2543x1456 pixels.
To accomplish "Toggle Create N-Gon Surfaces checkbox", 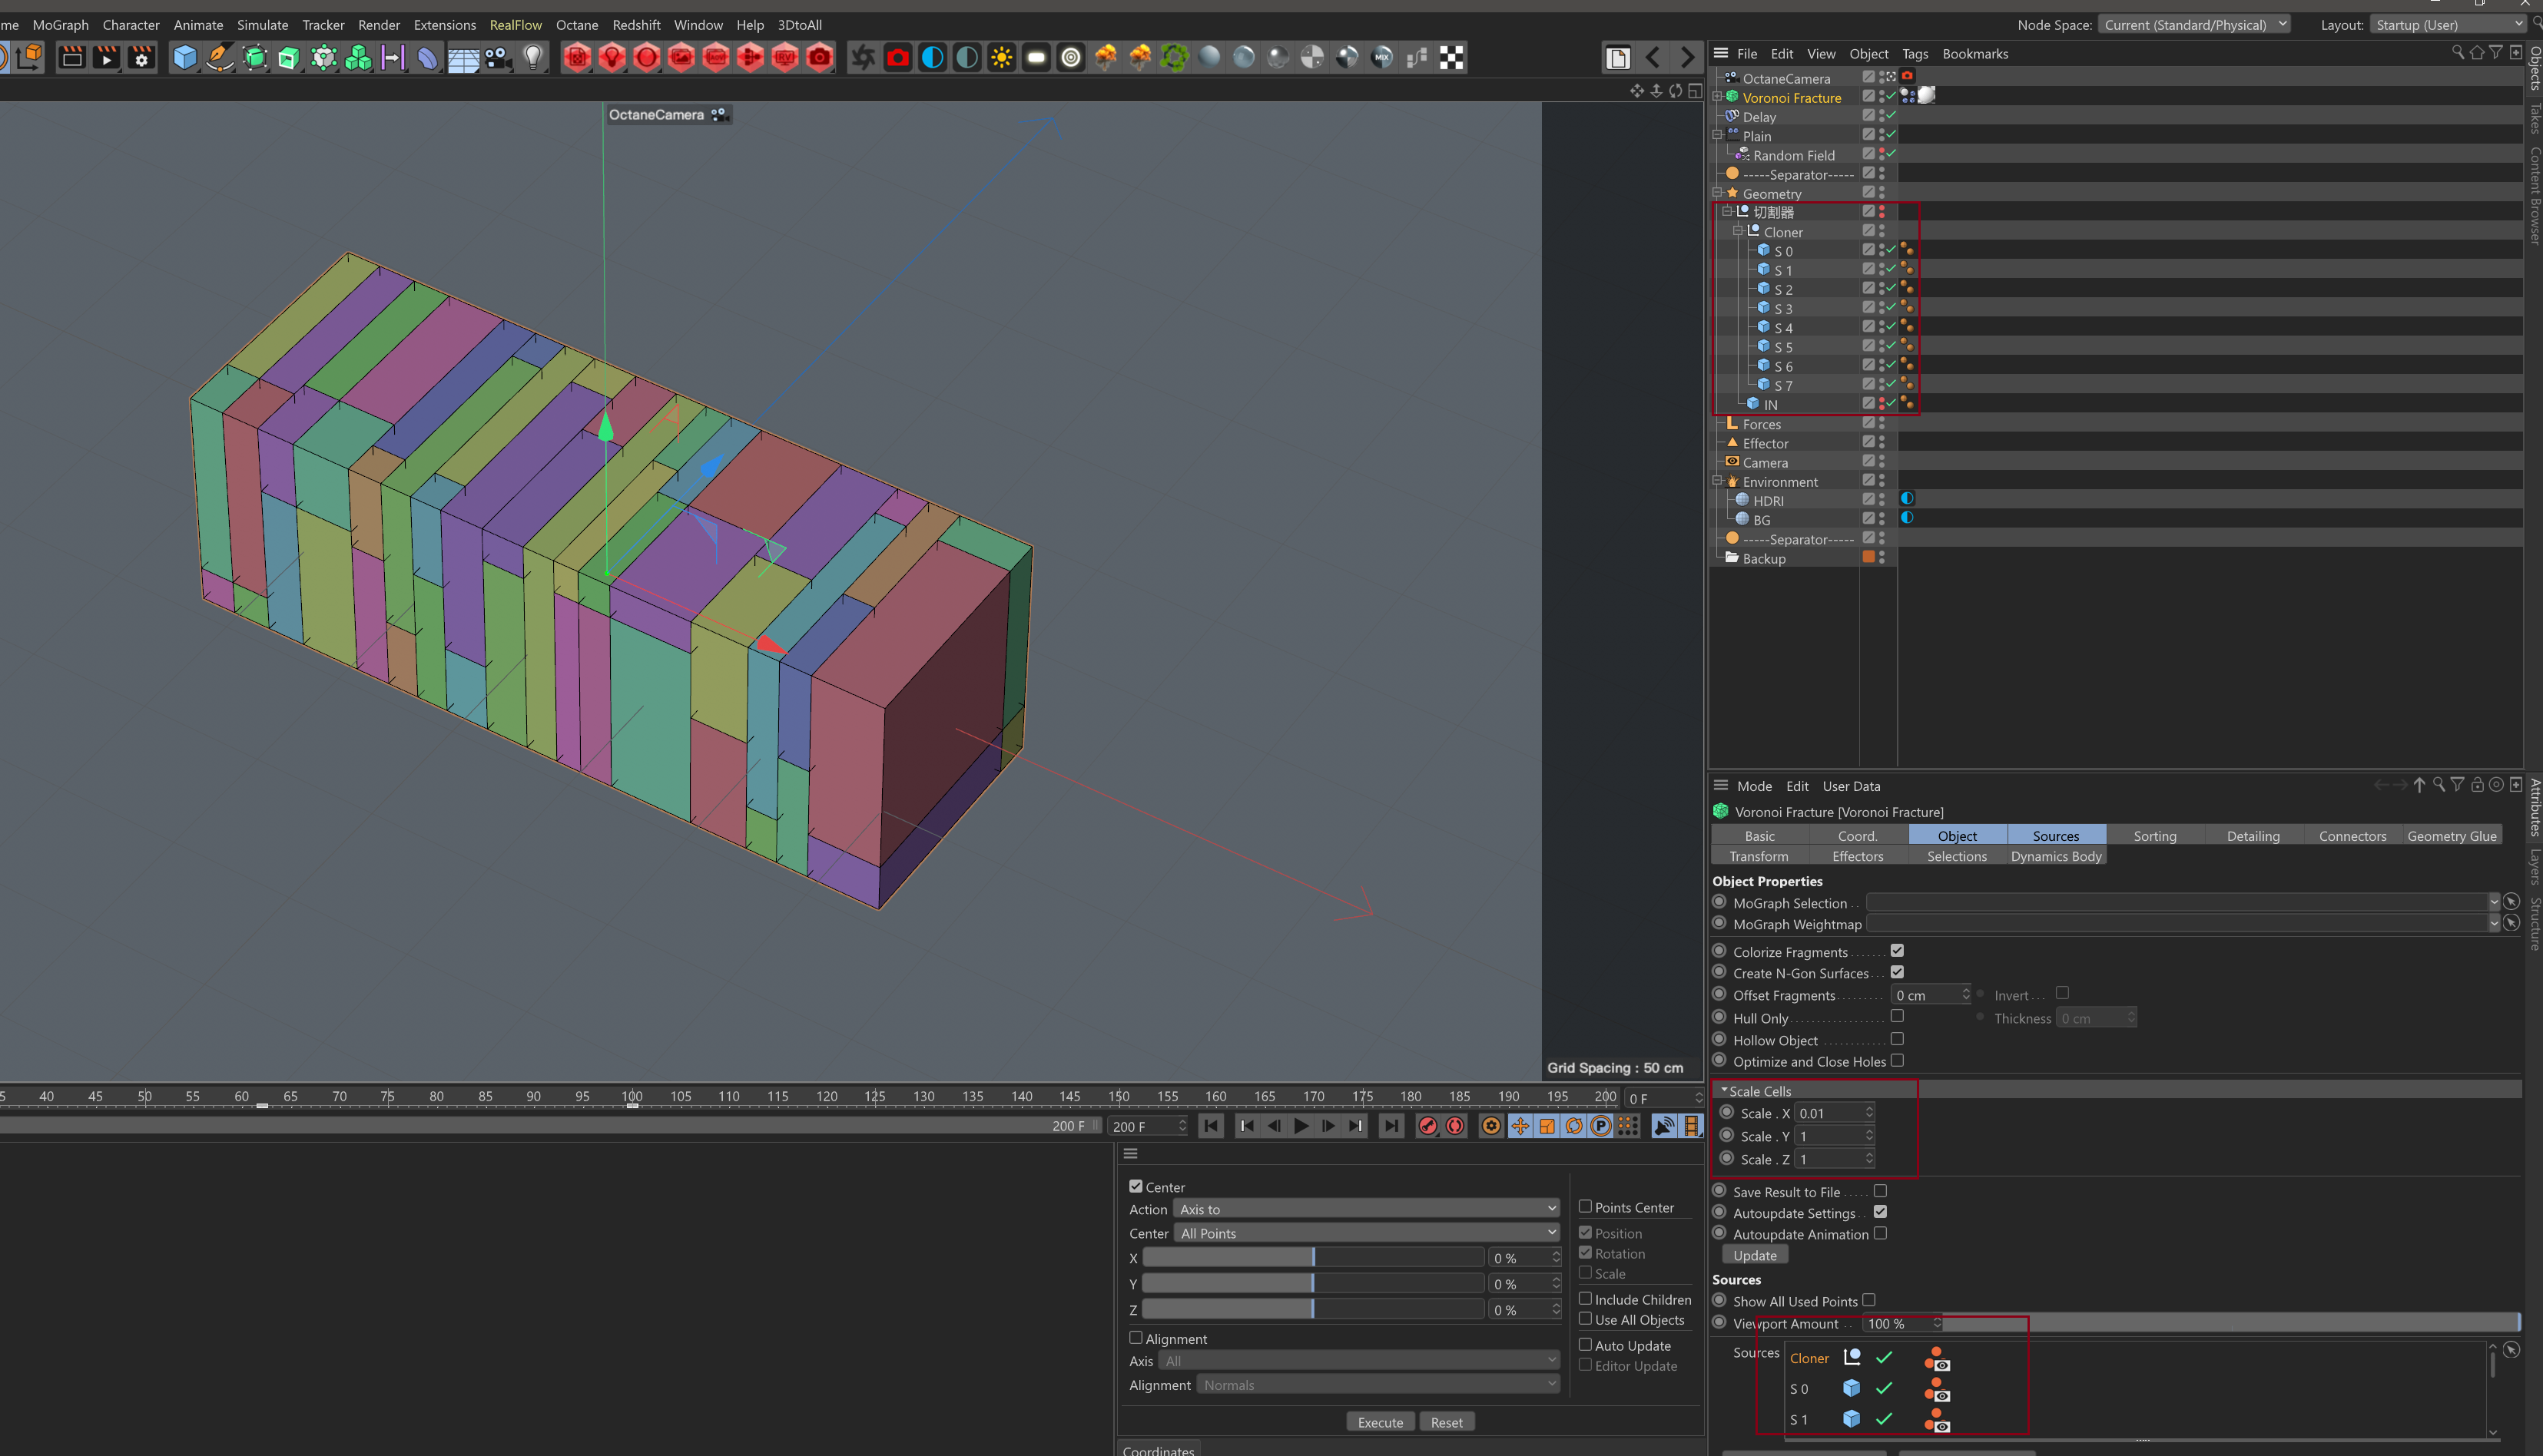I will (x=1897, y=972).
